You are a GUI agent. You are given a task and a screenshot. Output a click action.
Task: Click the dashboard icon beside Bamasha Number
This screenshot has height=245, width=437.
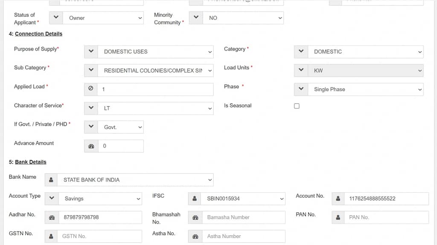point(195,217)
